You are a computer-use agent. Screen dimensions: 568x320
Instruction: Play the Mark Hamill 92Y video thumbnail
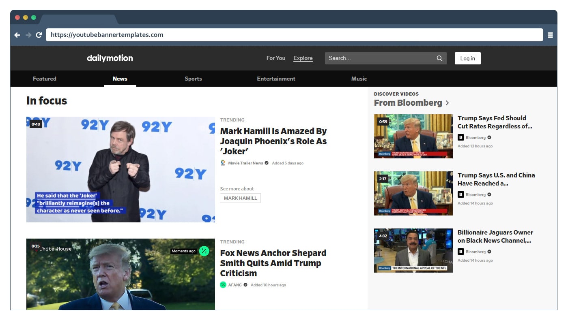(x=120, y=169)
